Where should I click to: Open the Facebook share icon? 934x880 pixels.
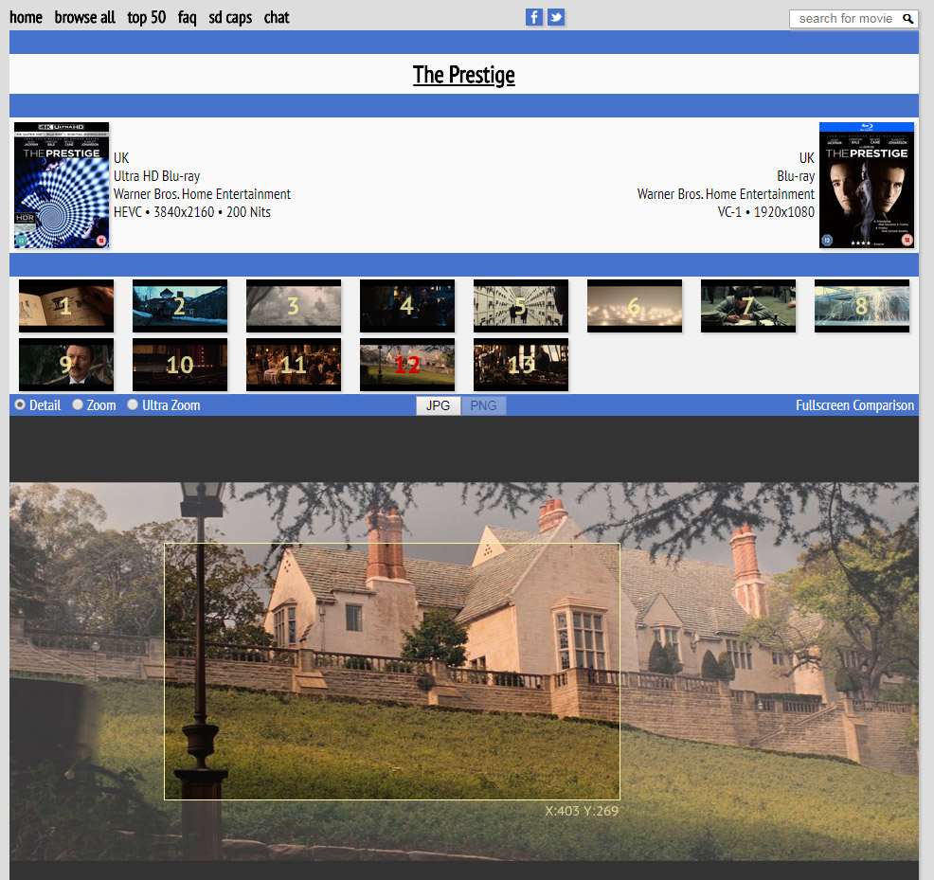[x=534, y=17]
